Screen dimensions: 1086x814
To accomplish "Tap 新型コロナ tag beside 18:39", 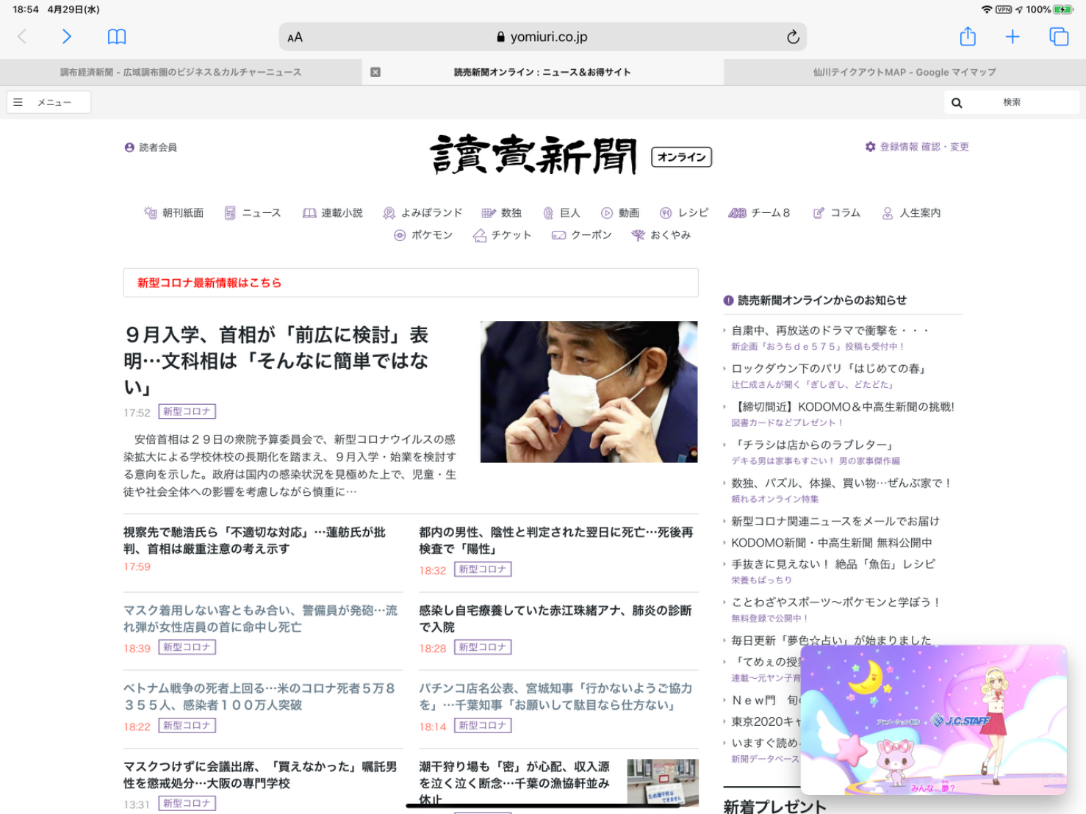I will (x=187, y=647).
